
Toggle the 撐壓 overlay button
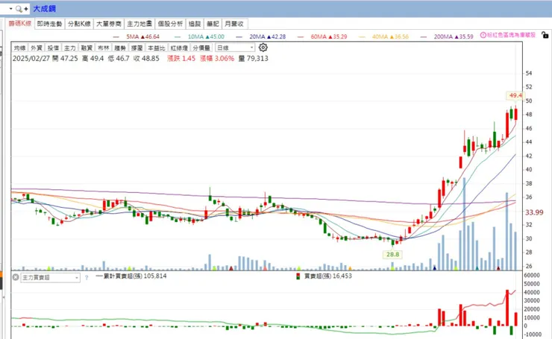pyautogui.click(x=137, y=48)
